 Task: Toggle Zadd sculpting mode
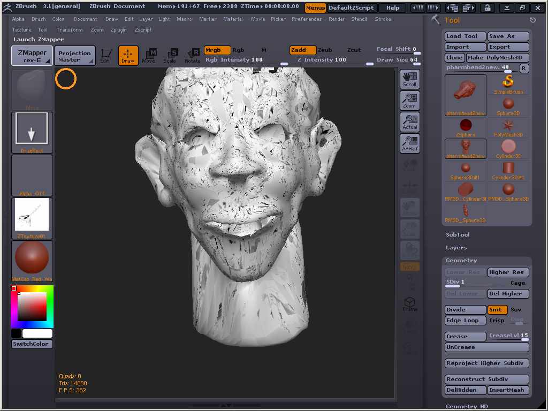coord(303,49)
